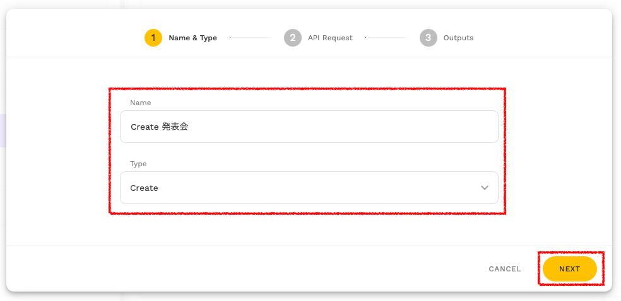Screen dimensions: 621x301
Task: Go to API Request step label
Action: point(330,38)
